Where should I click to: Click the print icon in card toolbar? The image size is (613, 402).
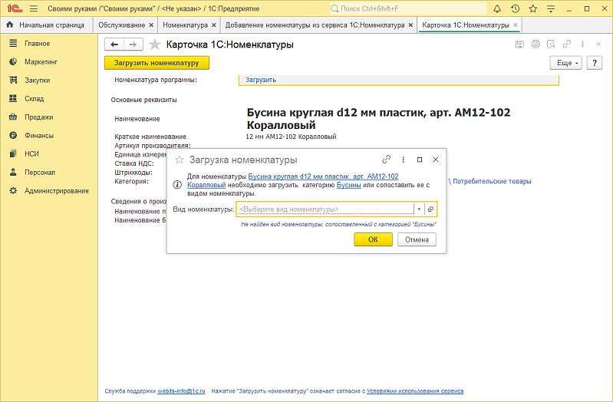(x=536, y=44)
